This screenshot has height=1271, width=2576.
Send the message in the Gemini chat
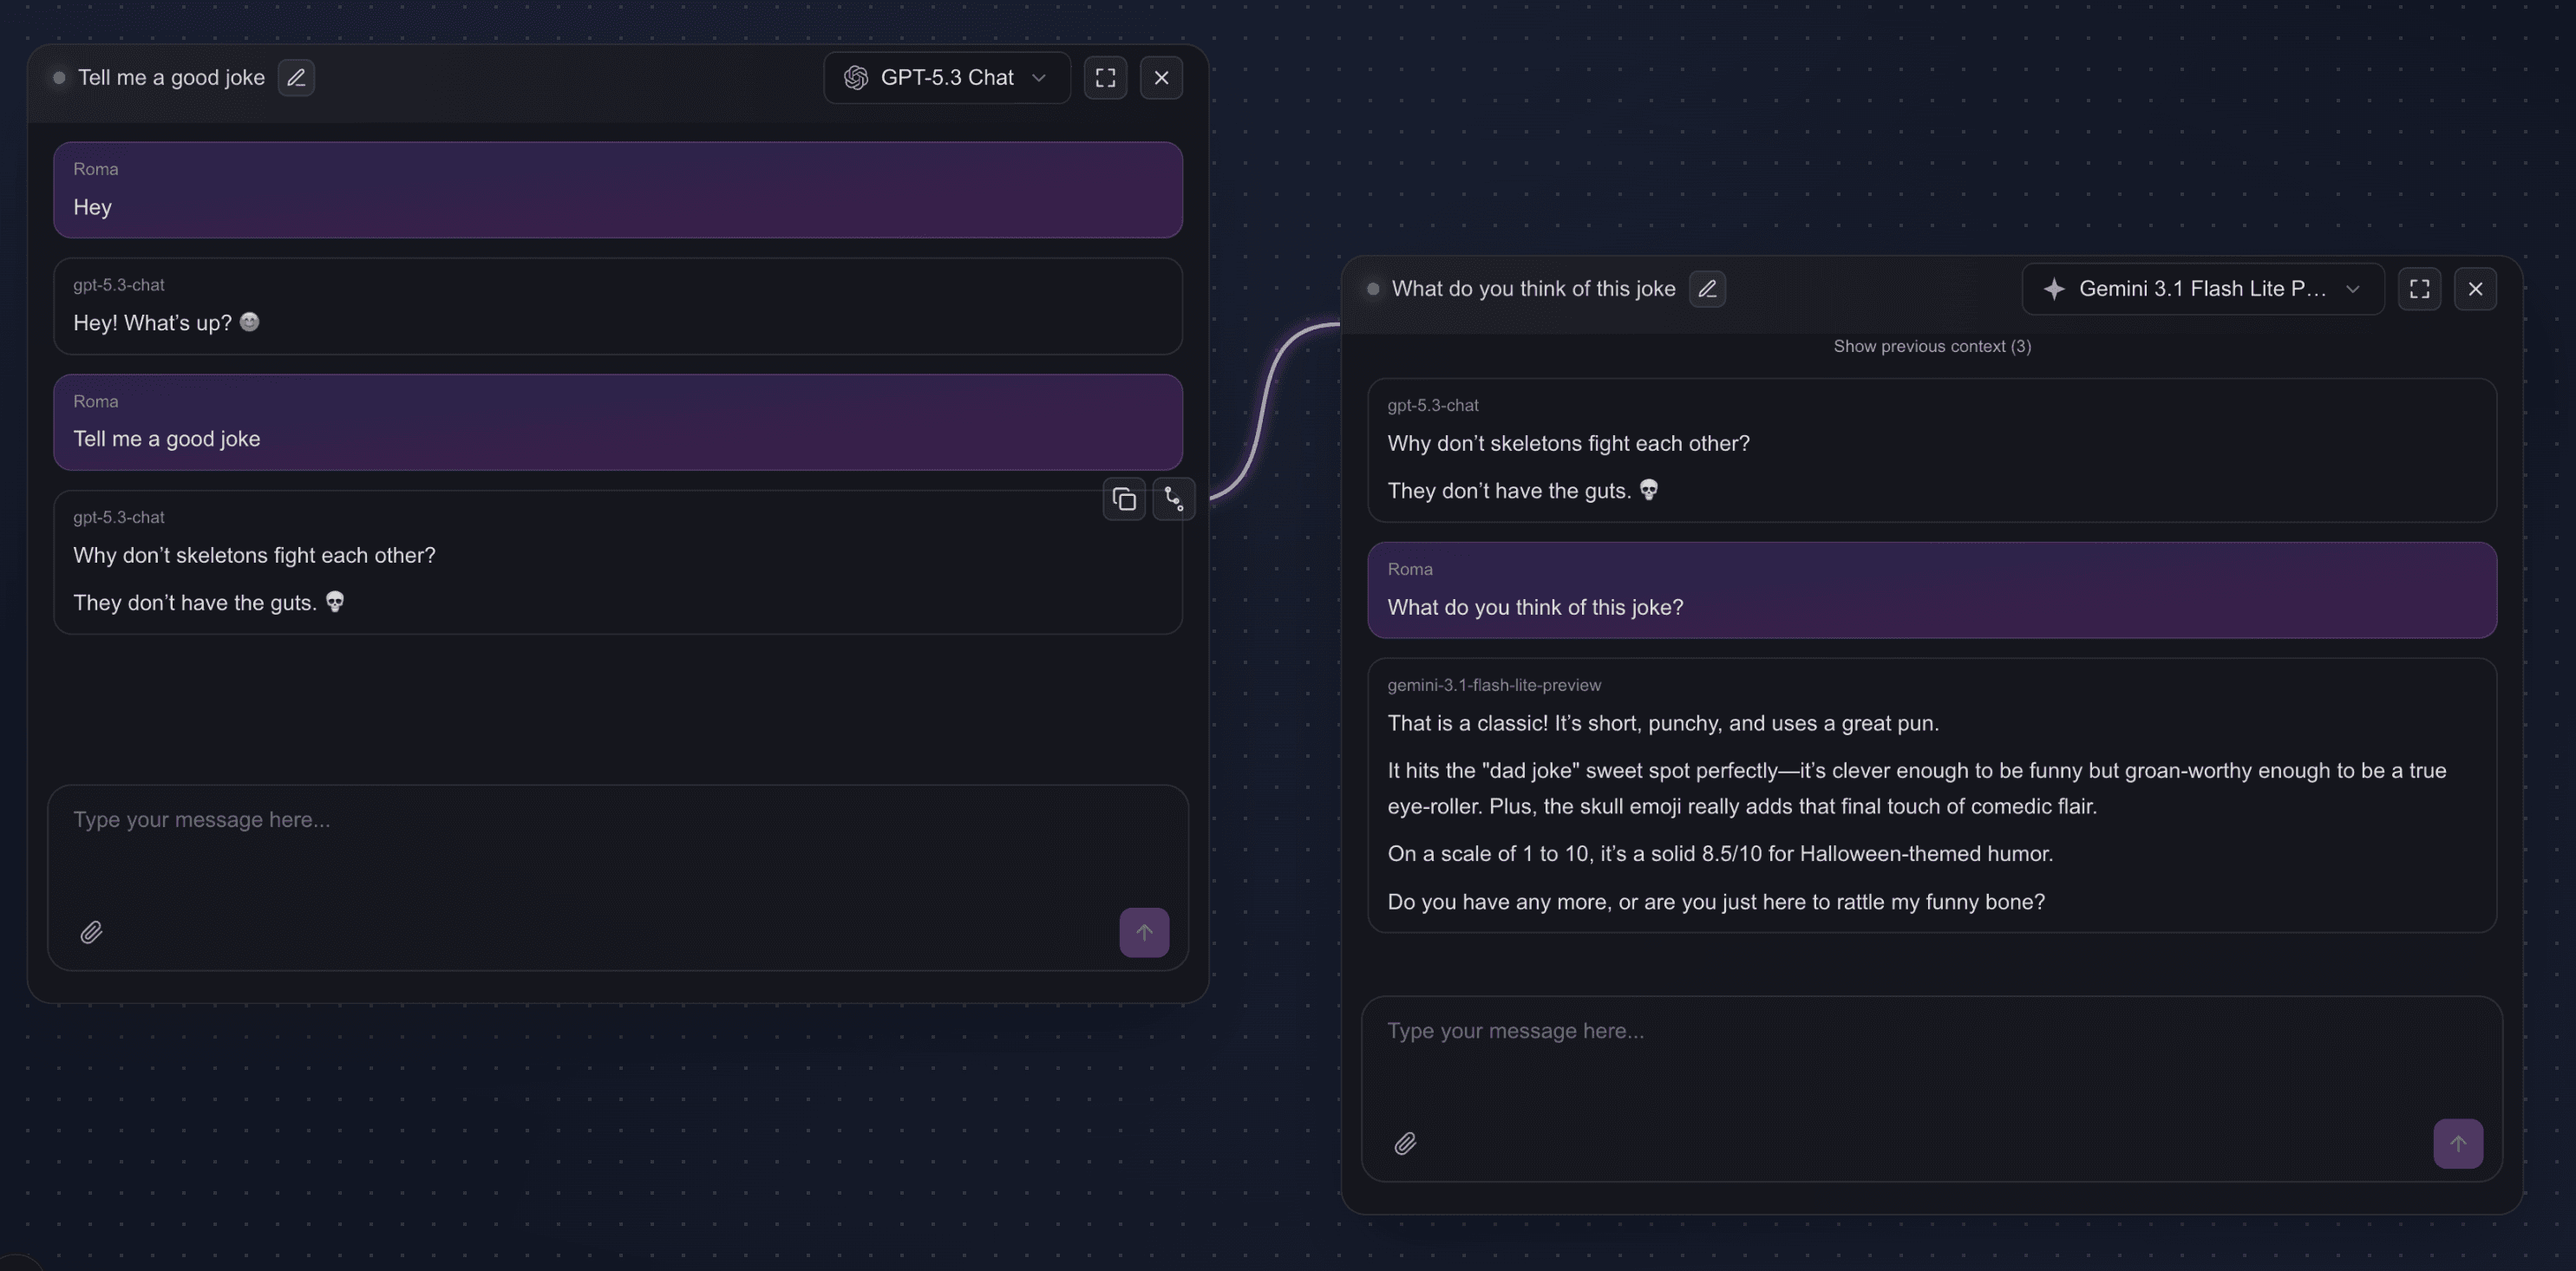point(2458,1143)
